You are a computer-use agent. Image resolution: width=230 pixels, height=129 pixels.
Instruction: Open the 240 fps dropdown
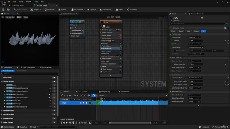coord(103,95)
